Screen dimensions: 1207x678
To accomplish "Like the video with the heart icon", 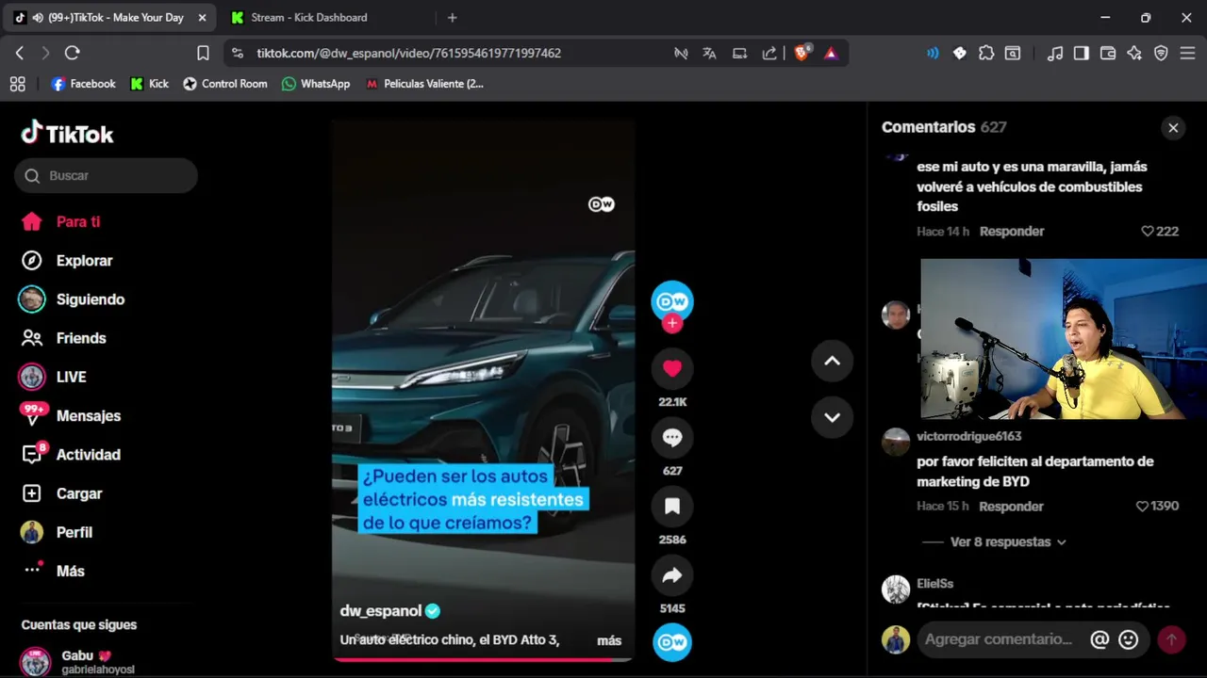I will tap(672, 369).
